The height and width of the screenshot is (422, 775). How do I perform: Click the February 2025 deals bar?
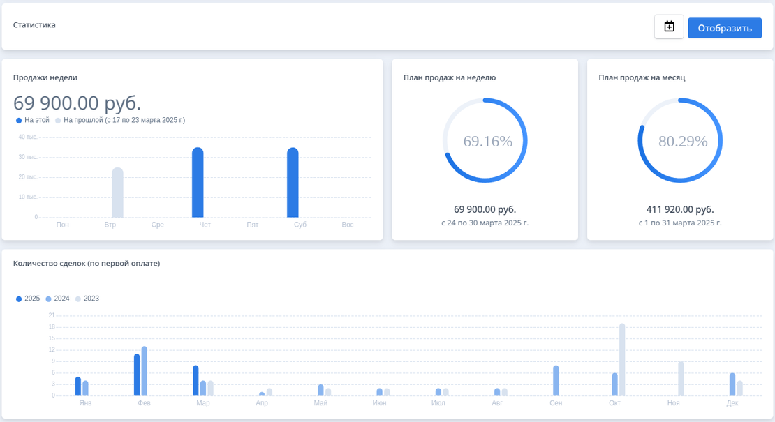(x=137, y=375)
